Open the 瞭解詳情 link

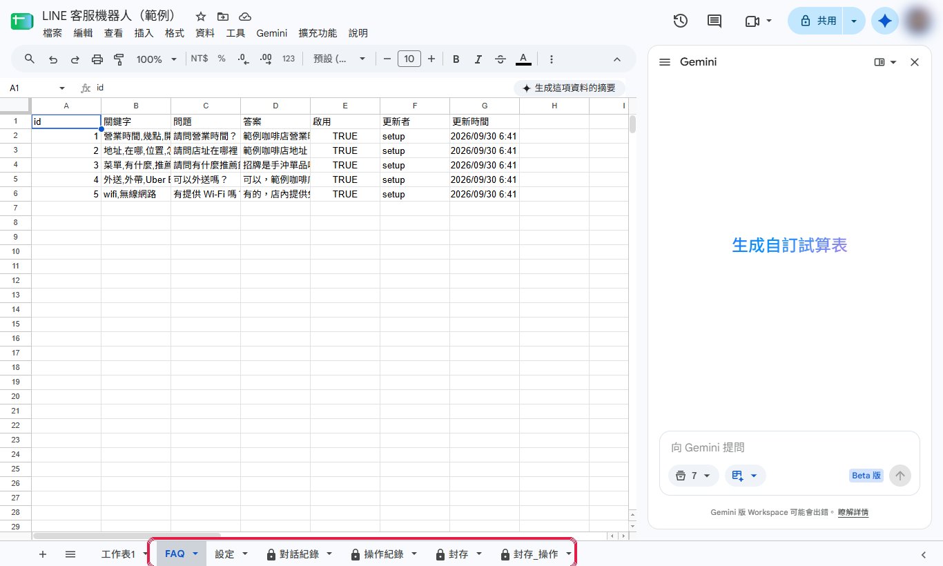click(853, 513)
